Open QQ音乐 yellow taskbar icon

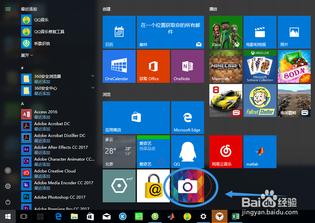pos(187,216)
